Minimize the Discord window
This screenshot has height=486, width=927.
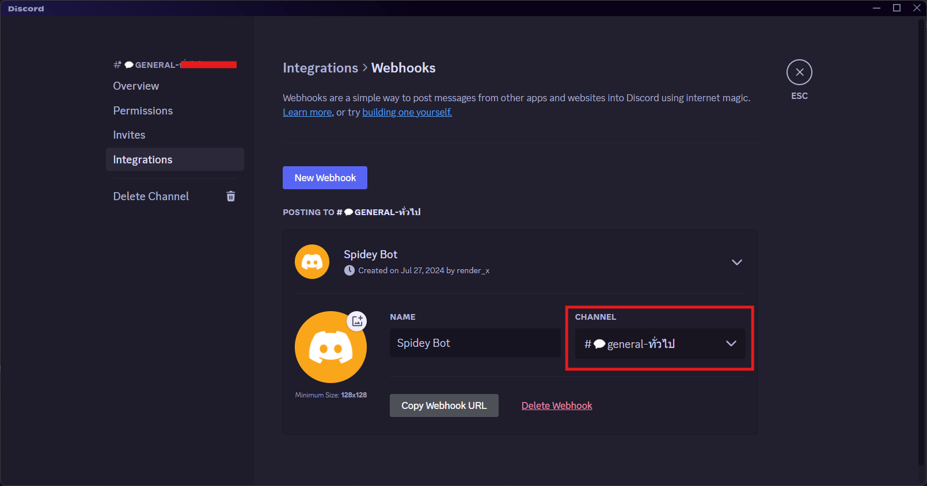[876, 8]
